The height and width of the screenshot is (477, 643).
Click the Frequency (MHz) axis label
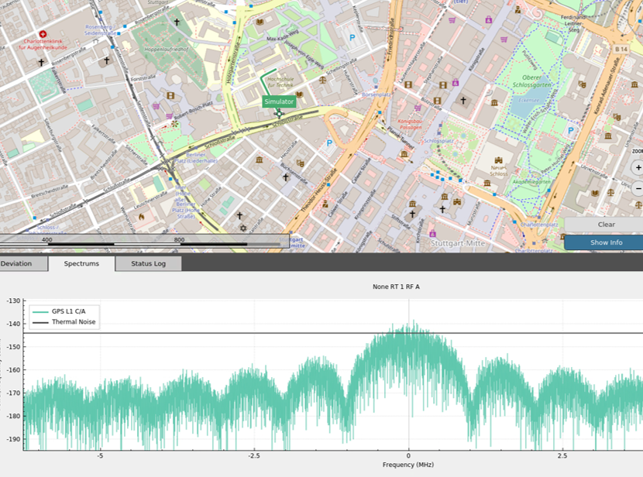pos(408,465)
